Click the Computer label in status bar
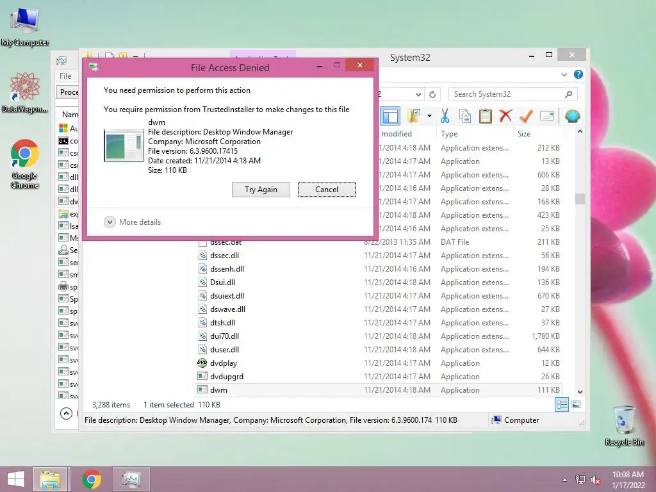 [521, 420]
